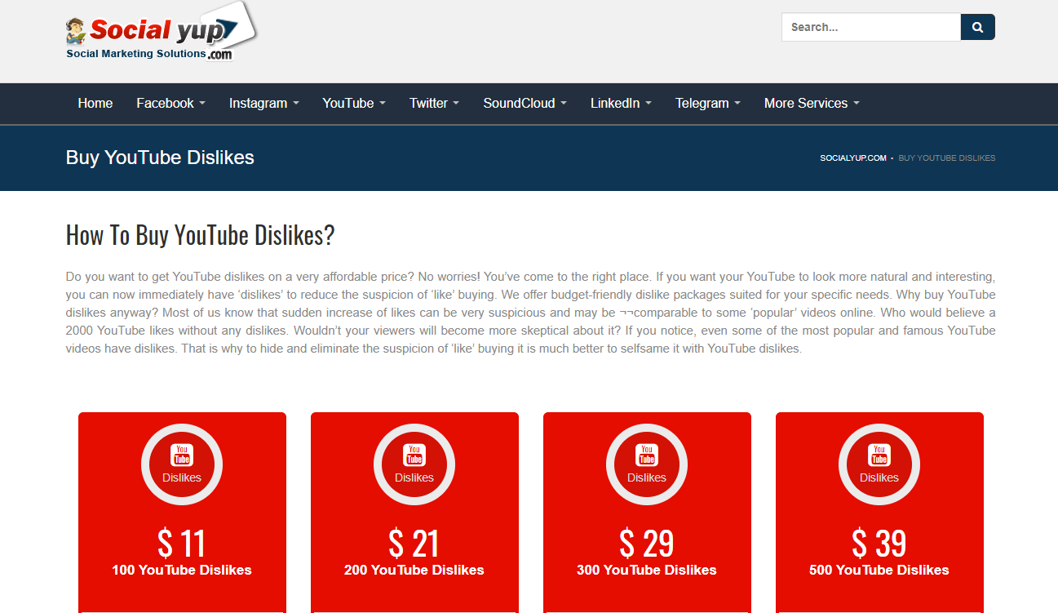This screenshot has width=1058, height=613.
Task: Expand the SoundCloud dropdown menu
Action: (525, 103)
